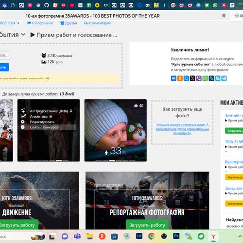Share via Odnoklassniki orange icon

tap(180, 78)
